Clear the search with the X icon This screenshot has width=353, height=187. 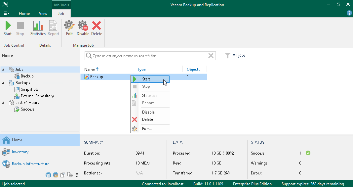pos(211,56)
